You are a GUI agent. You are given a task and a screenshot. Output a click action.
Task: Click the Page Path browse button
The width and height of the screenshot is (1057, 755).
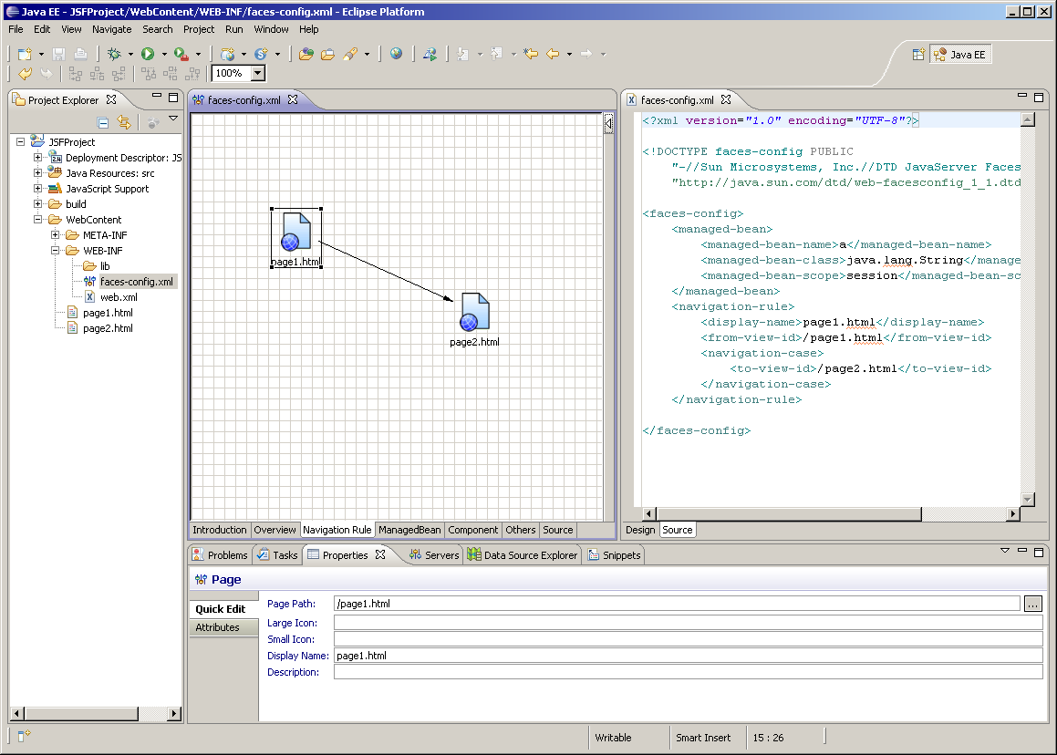(x=1032, y=604)
